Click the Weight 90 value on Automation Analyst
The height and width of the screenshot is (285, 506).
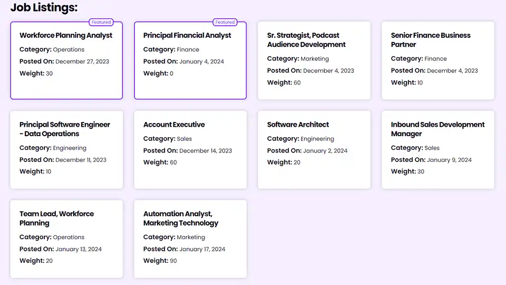coord(173,261)
